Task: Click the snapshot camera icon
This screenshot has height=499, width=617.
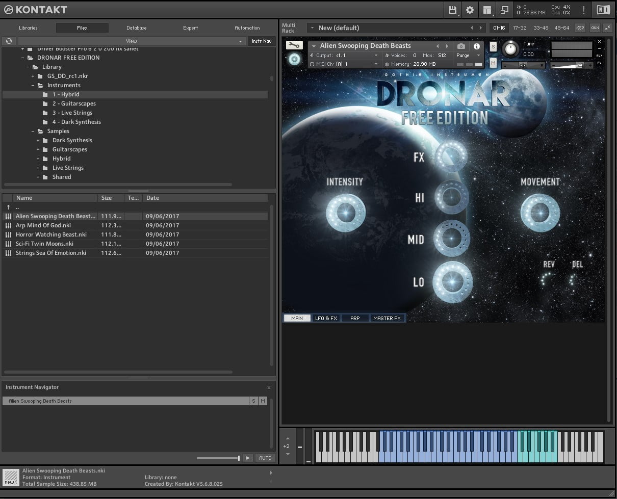Action: click(x=461, y=46)
